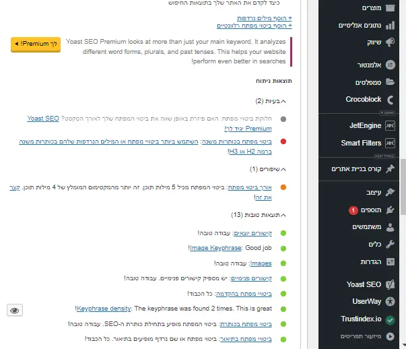Click the Yoast SEO sidebar icon
The image size is (406, 349).
391,284
